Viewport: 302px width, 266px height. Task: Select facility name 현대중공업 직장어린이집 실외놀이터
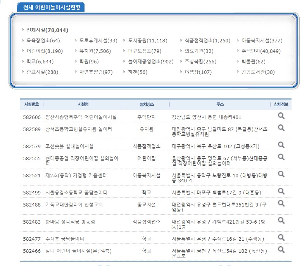pyautogui.click(x=82, y=161)
